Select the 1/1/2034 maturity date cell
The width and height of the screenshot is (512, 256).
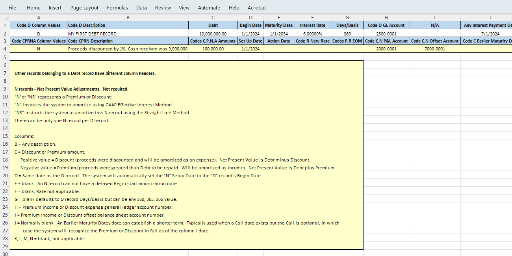[279, 33]
